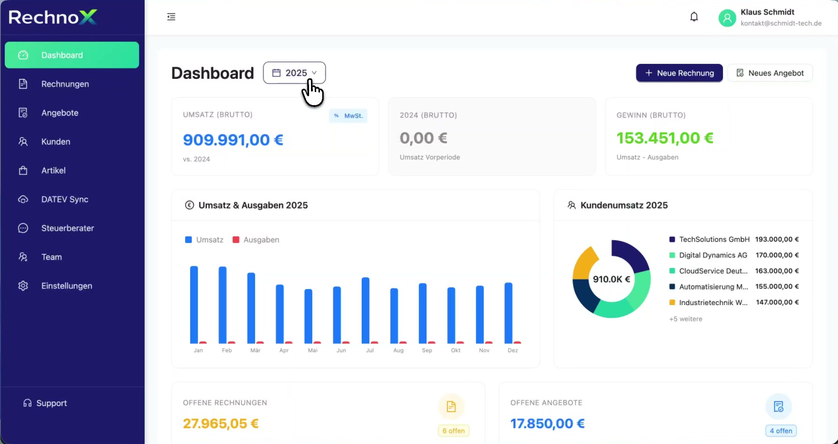Collapse sidebar with the menu toggle icon

tap(171, 17)
